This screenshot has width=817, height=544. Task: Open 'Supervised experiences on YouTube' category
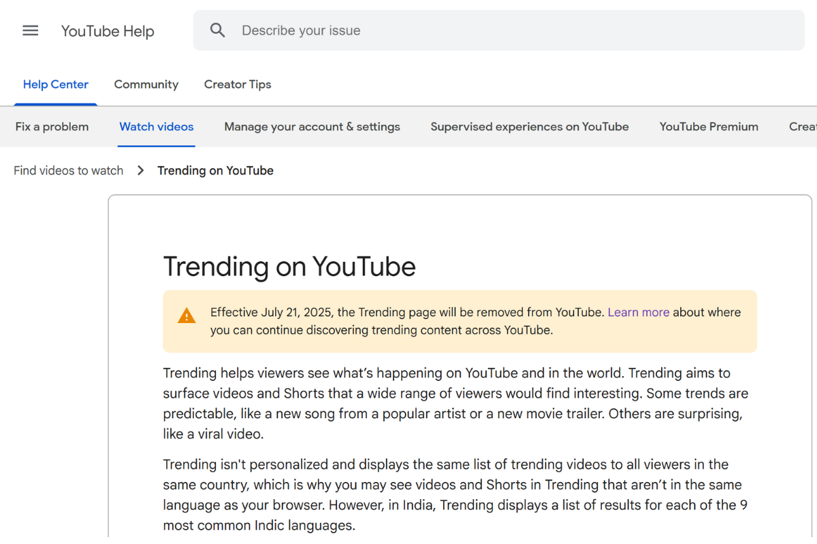tap(530, 126)
